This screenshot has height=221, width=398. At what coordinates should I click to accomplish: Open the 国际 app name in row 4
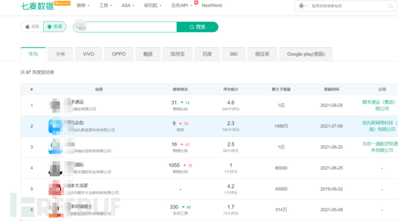tap(78, 165)
